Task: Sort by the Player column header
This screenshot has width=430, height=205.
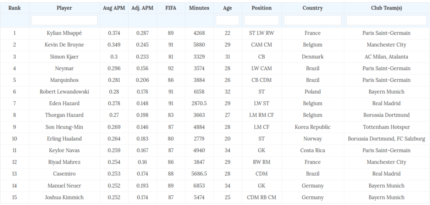Action: [64, 8]
